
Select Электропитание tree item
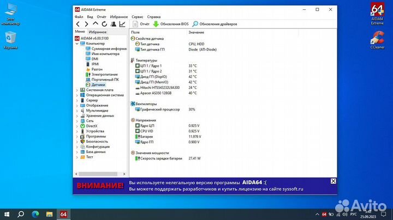102,75
